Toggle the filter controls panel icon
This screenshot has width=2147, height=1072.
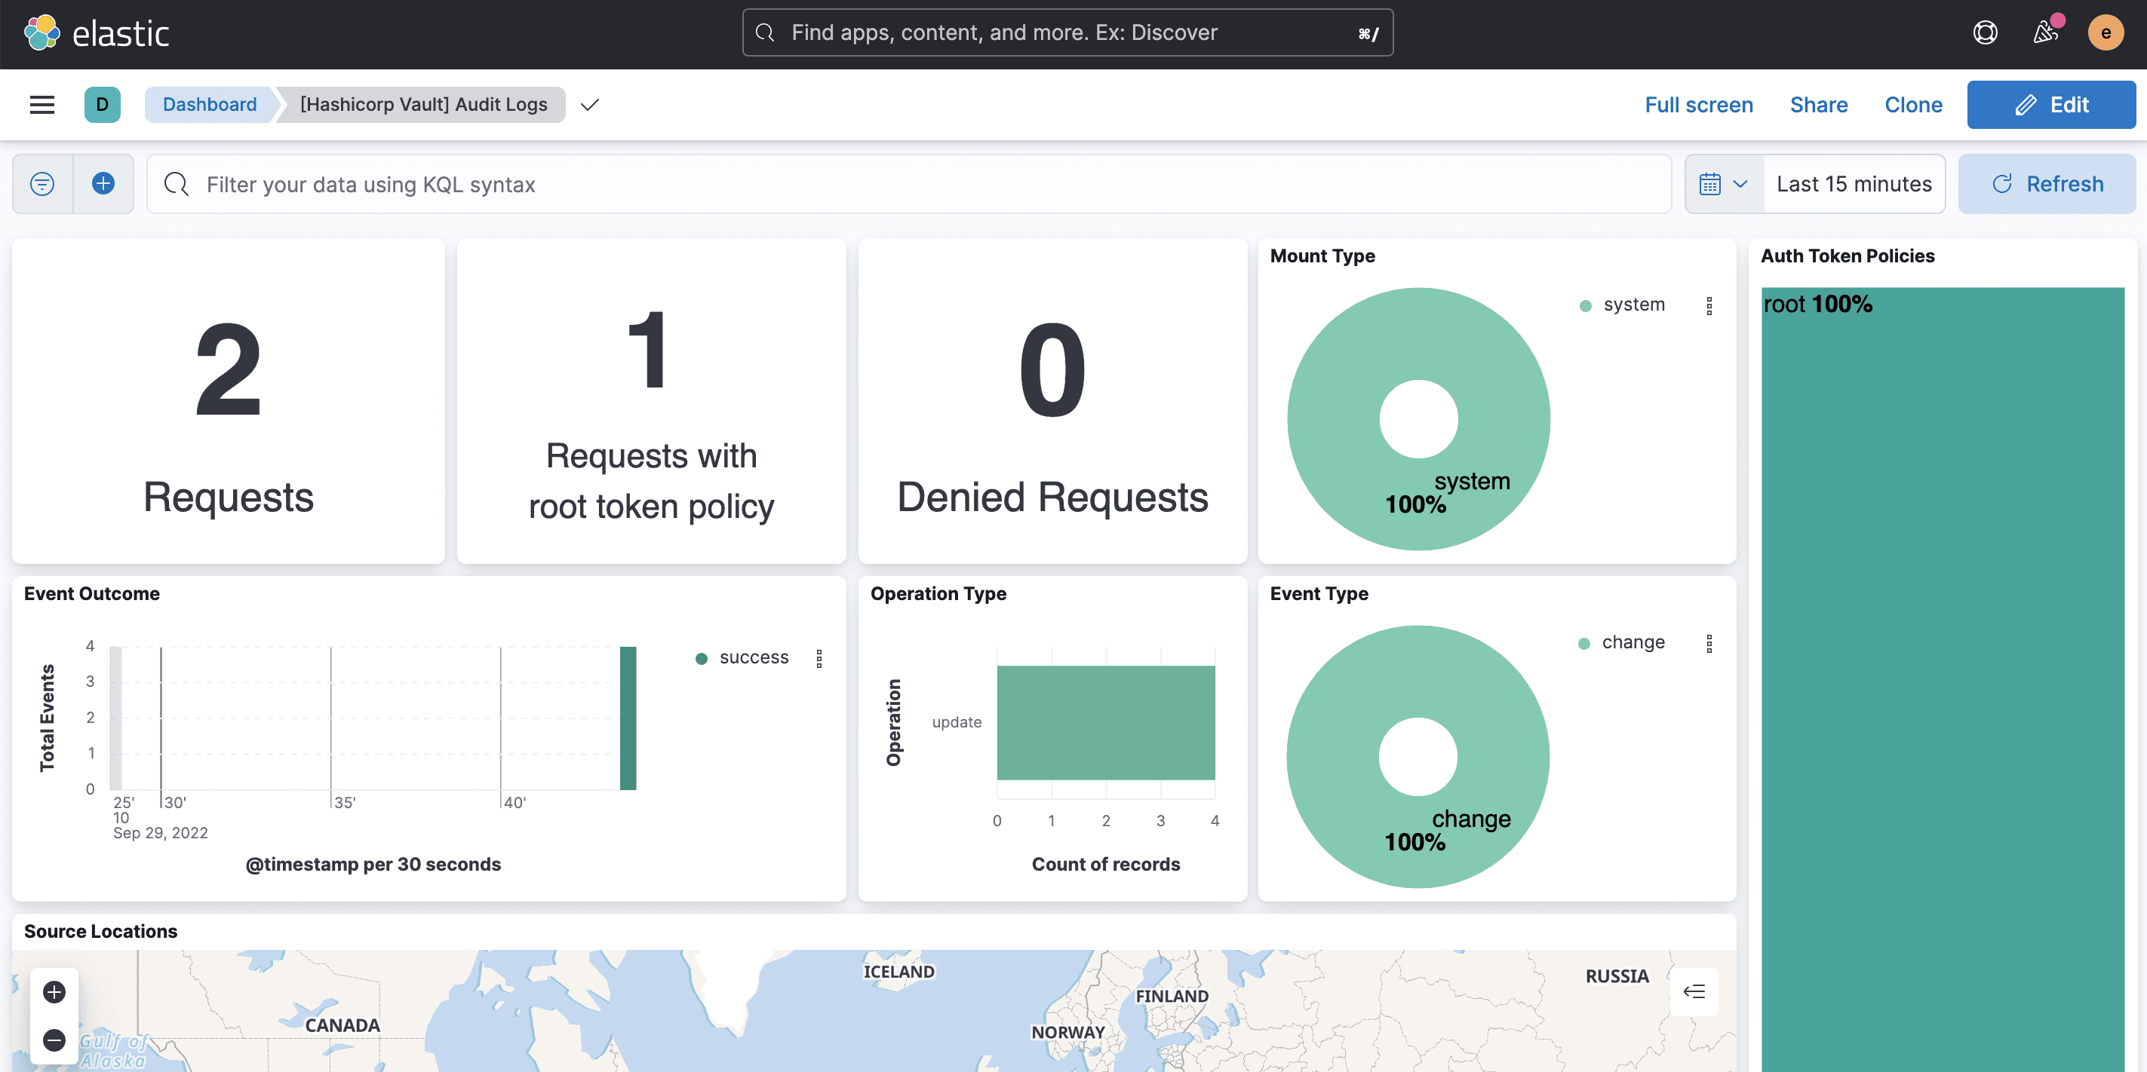click(x=42, y=183)
